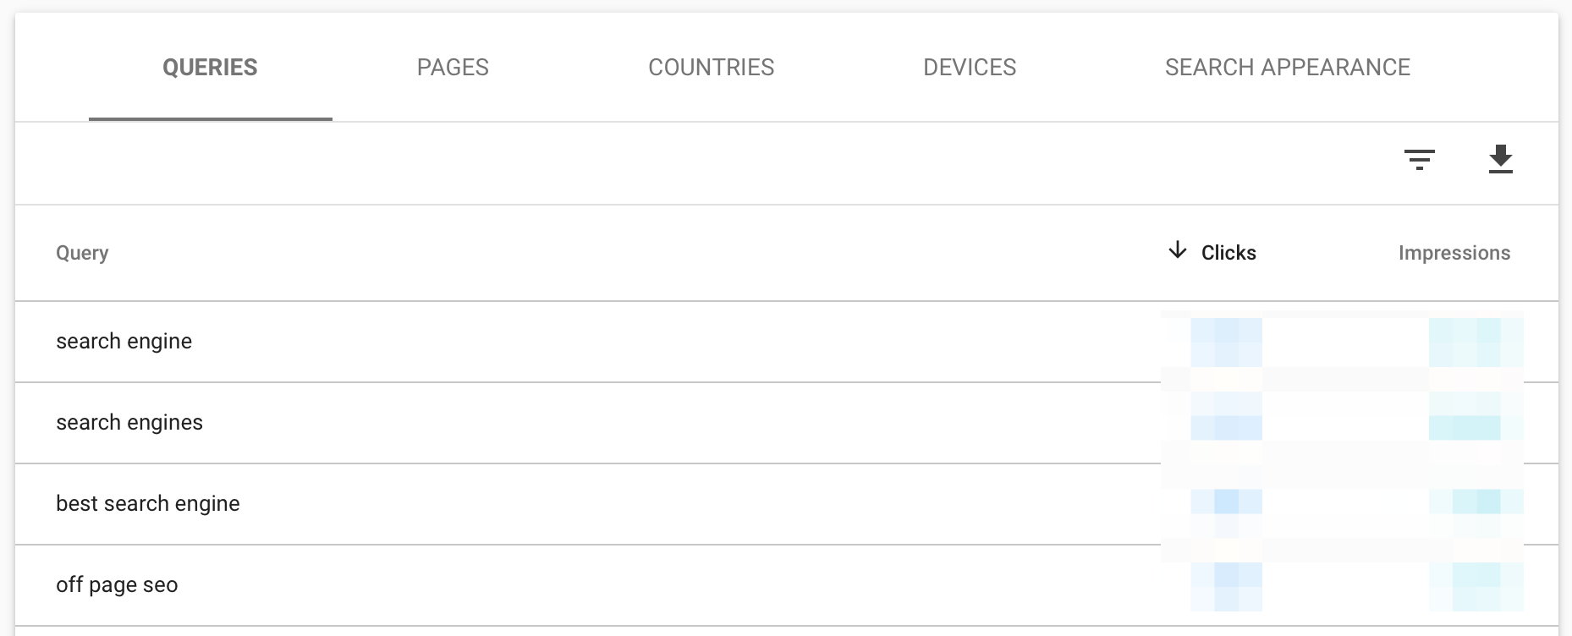Switch to the Devices tab

point(970,68)
